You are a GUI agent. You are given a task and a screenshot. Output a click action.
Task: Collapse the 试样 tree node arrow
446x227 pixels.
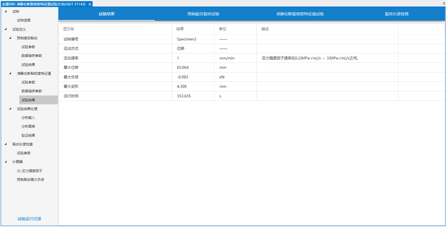click(x=6, y=11)
